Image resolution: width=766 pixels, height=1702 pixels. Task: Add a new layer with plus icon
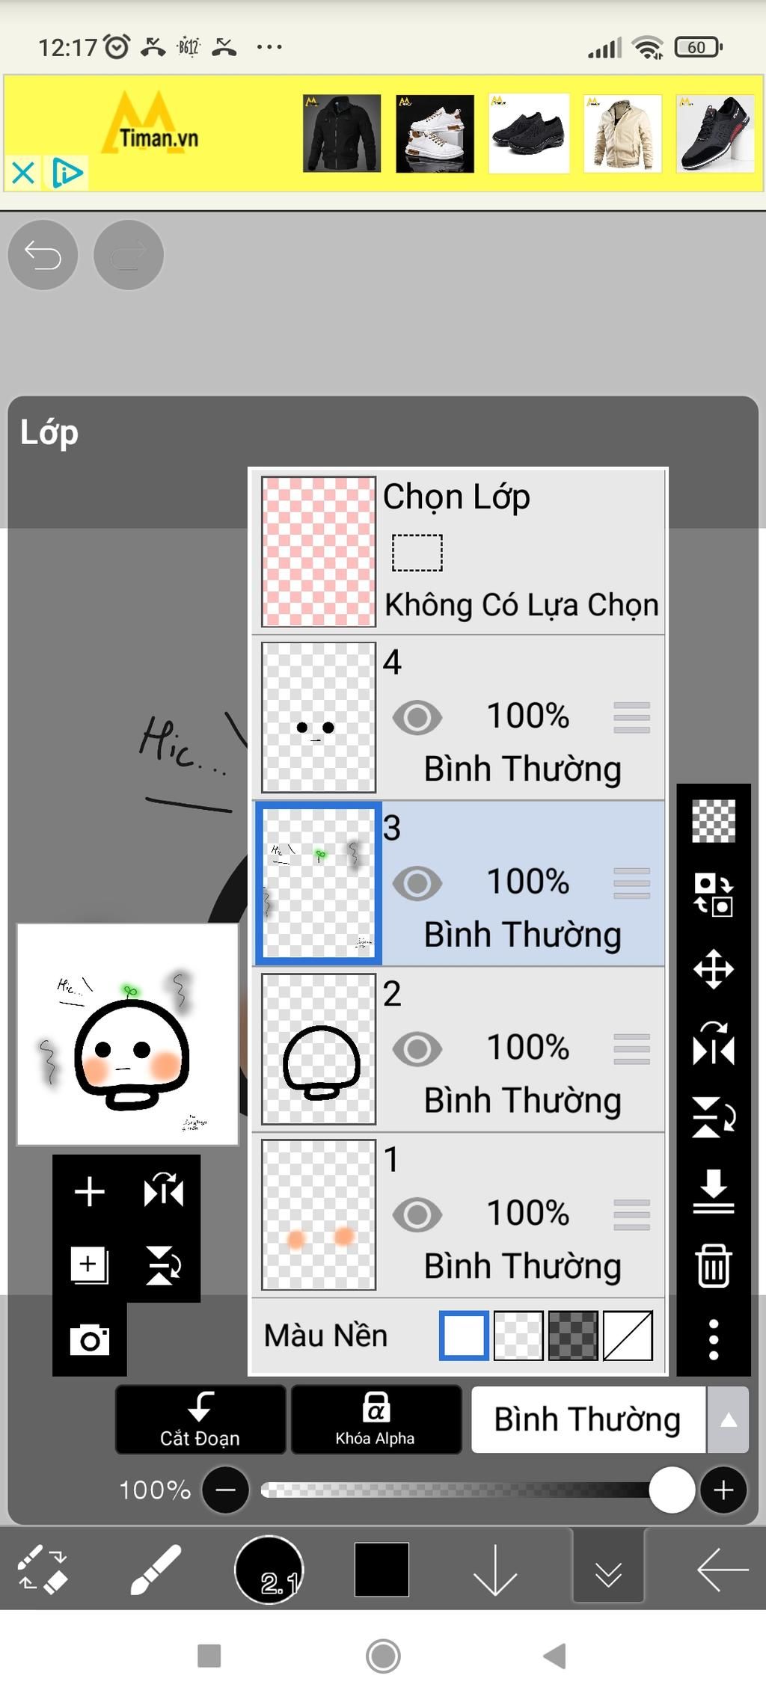[90, 1191]
